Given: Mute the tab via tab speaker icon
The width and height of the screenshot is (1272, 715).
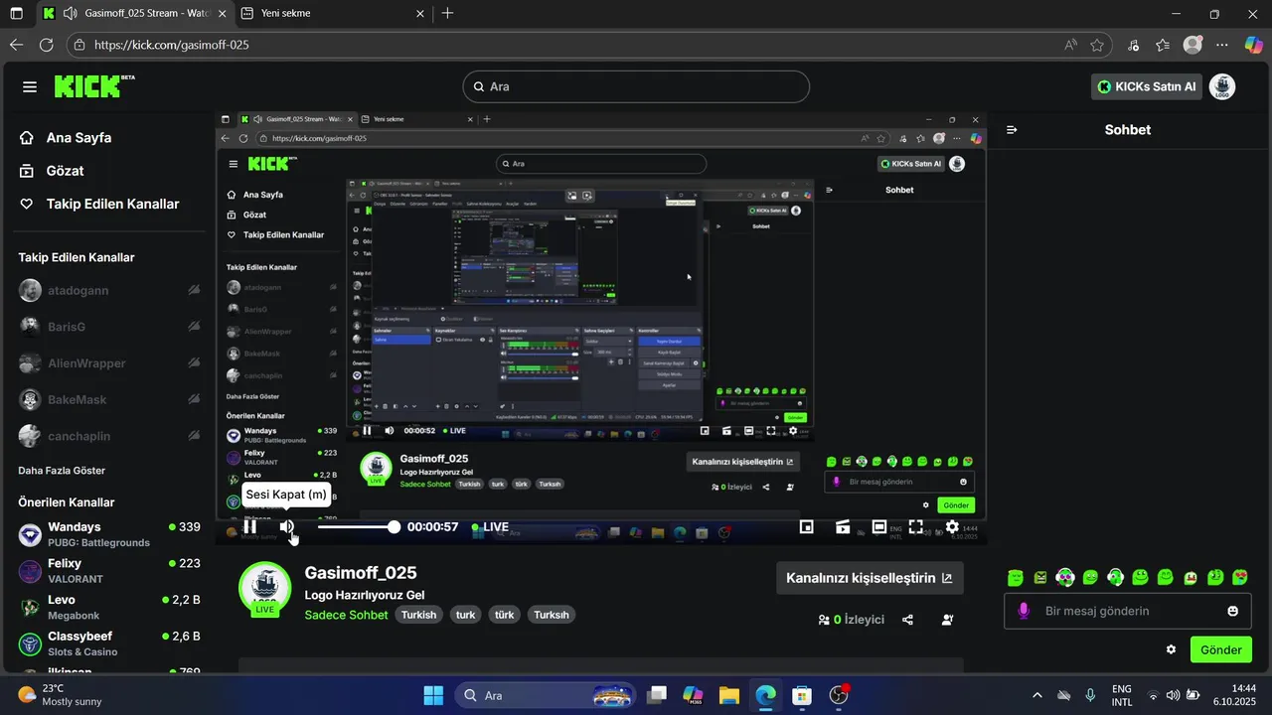Looking at the screenshot, I should tap(70, 14).
